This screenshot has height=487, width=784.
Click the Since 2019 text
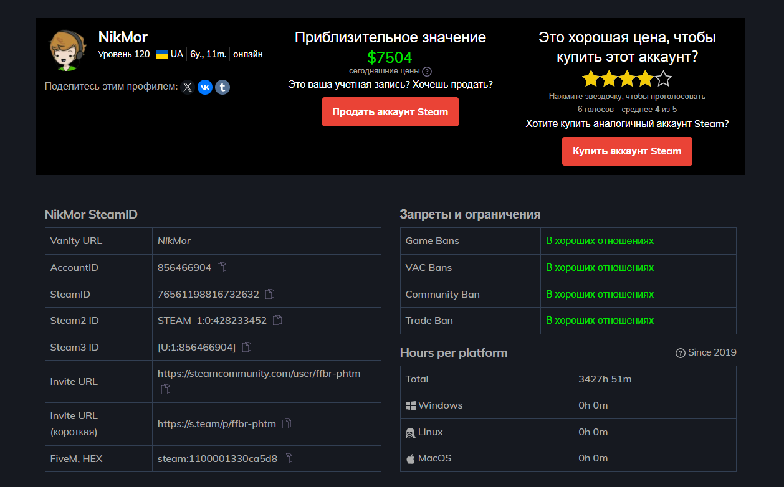tap(712, 352)
